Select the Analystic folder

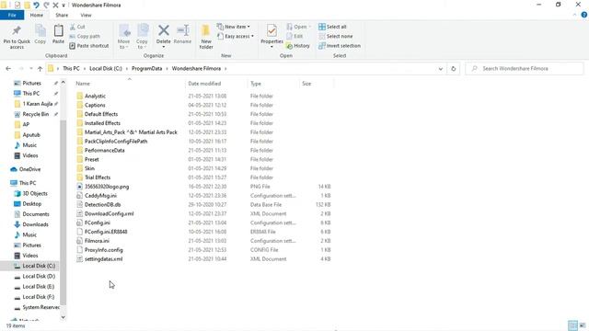(x=95, y=96)
